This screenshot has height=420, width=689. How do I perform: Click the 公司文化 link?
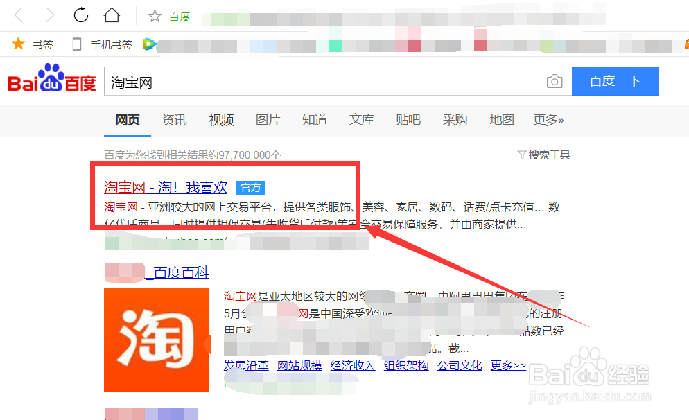460,365
